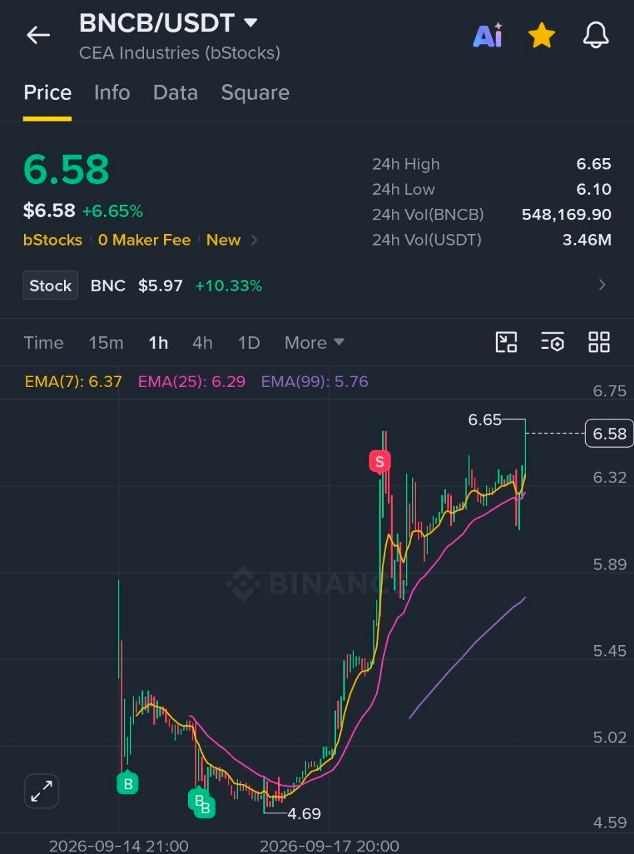Screen dimensions: 634x854
Task: Select the 15m chart interval
Action: coord(106,343)
